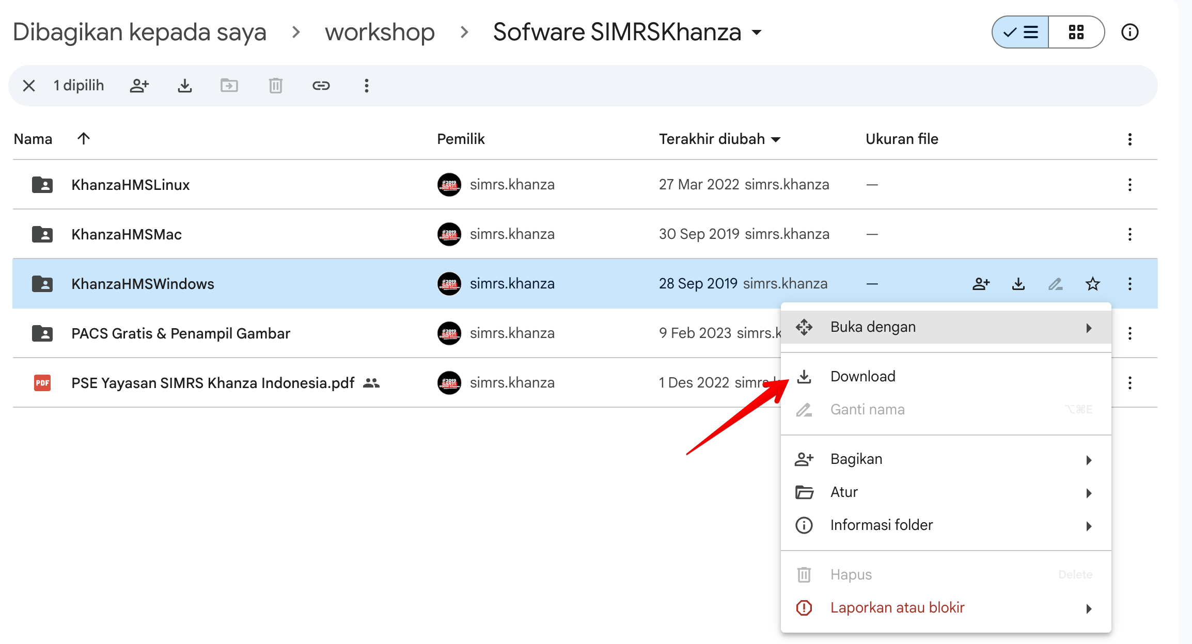Click rename pencil icon in KhanzaHMSWindows row

click(1056, 284)
